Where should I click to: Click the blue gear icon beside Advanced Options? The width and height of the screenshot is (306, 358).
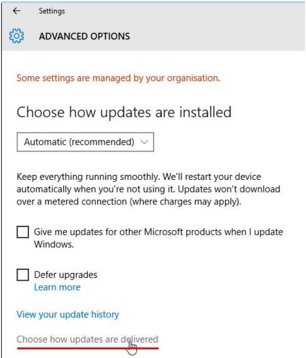click(x=16, y=36)
